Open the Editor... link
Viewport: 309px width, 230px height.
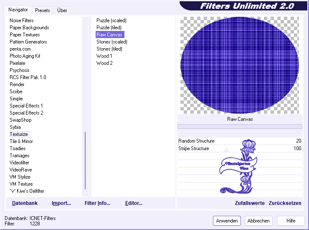[134, 203]
